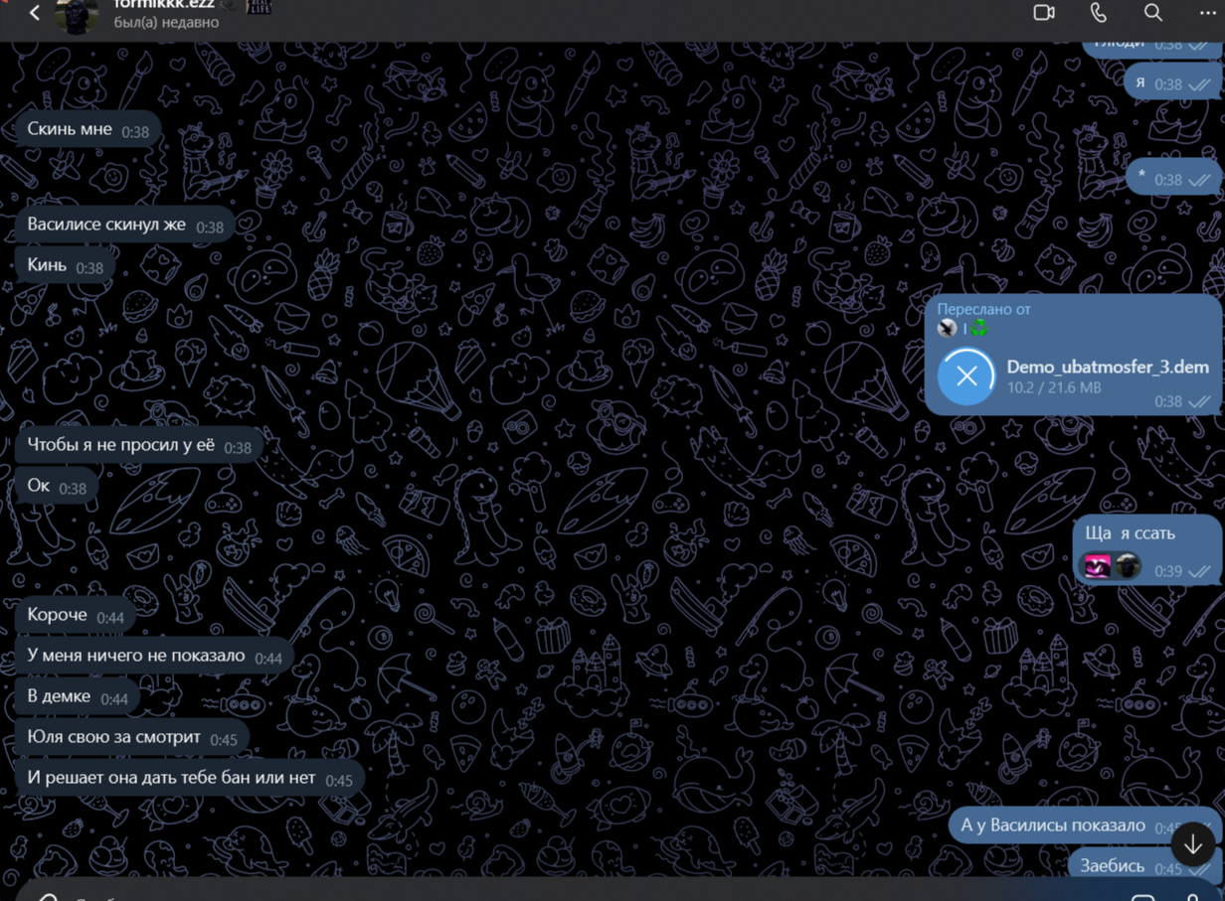Click the Demo_ubatmosfer_3.dem file name
Viewport: 1225px width, 901px height.
click(1107, 367)
